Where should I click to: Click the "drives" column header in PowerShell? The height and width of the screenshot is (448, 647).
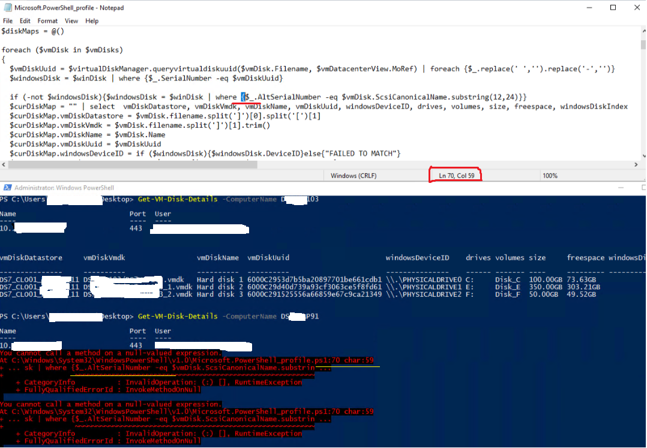point(478,258)
